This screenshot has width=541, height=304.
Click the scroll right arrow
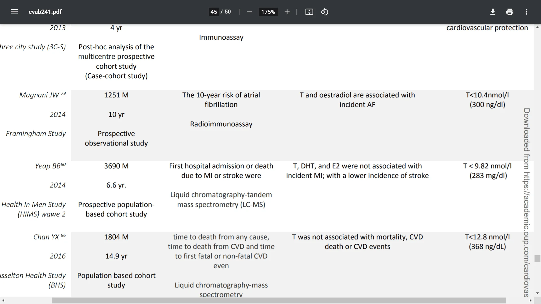(530, 301)
